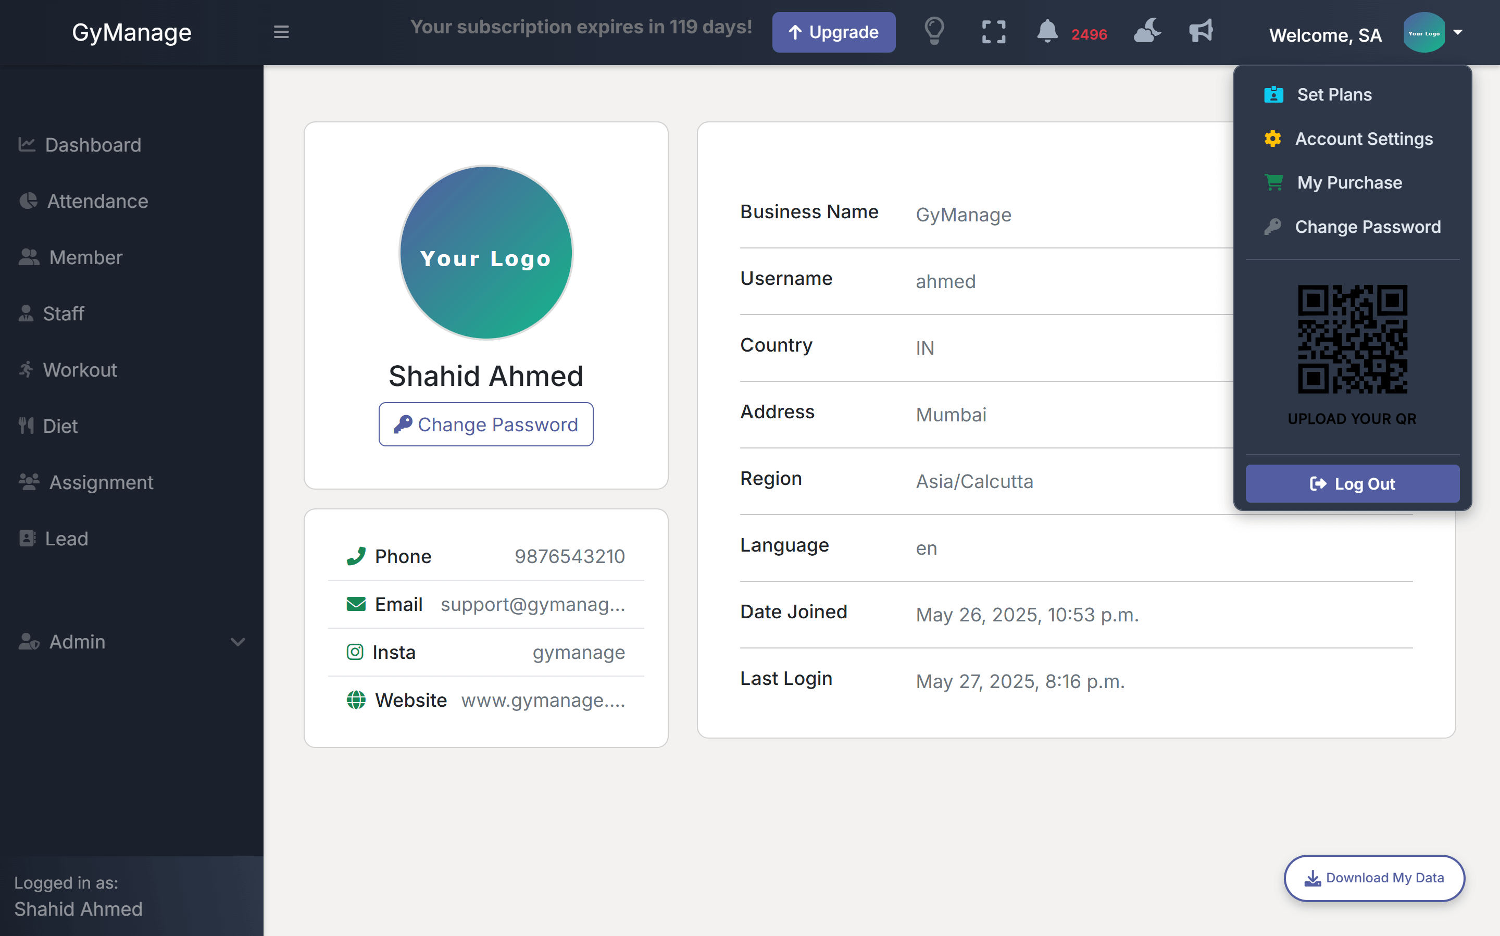Enter fullscreen with the expand icon
The width and height of the screenshot is (1500, 936).
[x=994, y=32]
